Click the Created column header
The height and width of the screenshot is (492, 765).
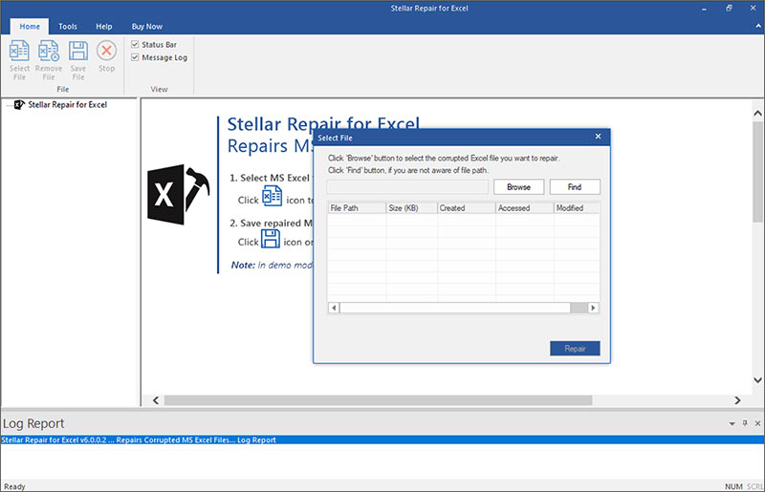(467, 208)
